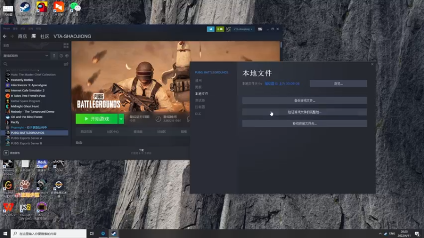Click the profile avatar in Steam header
Image resolution: width=424 pixels, height=238 pixels.
[228, 29]
